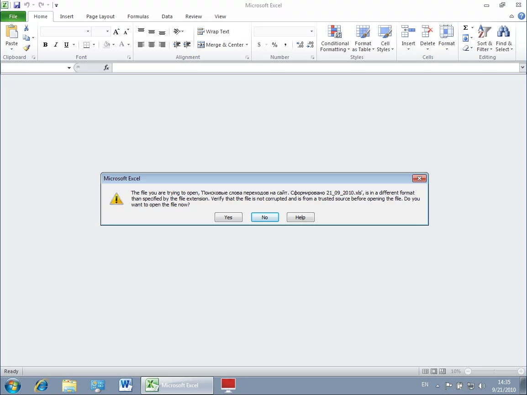Click the Increase Decimal icon

point(300,45)
